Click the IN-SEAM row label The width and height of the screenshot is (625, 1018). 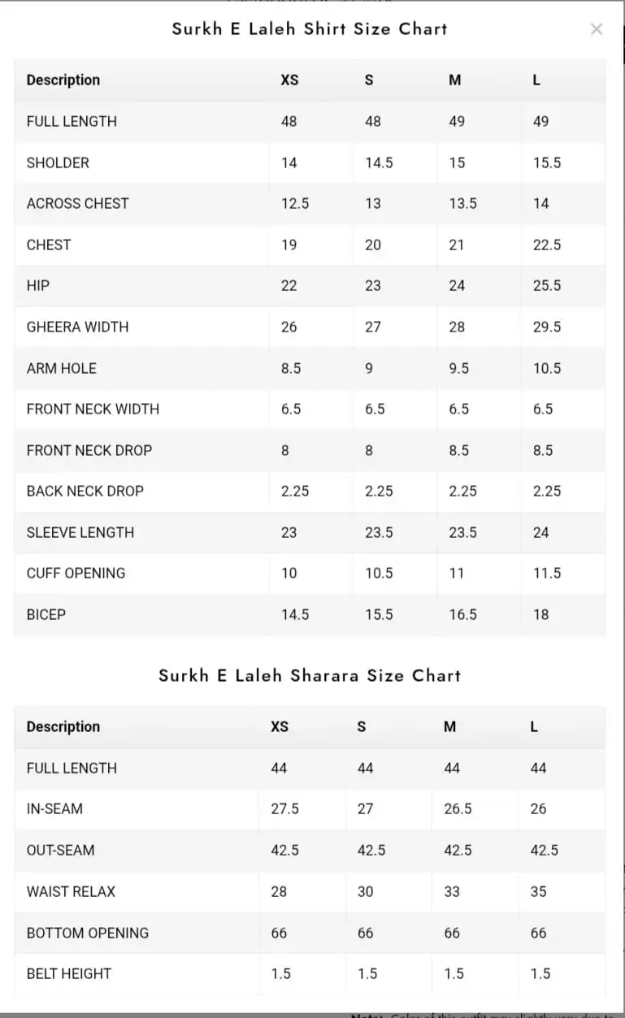click(54, 808)
